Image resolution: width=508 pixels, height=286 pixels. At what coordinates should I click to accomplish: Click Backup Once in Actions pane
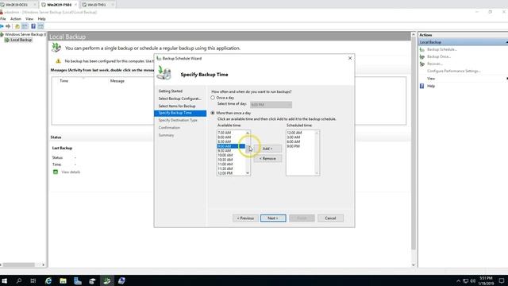(x=439, y=56)
